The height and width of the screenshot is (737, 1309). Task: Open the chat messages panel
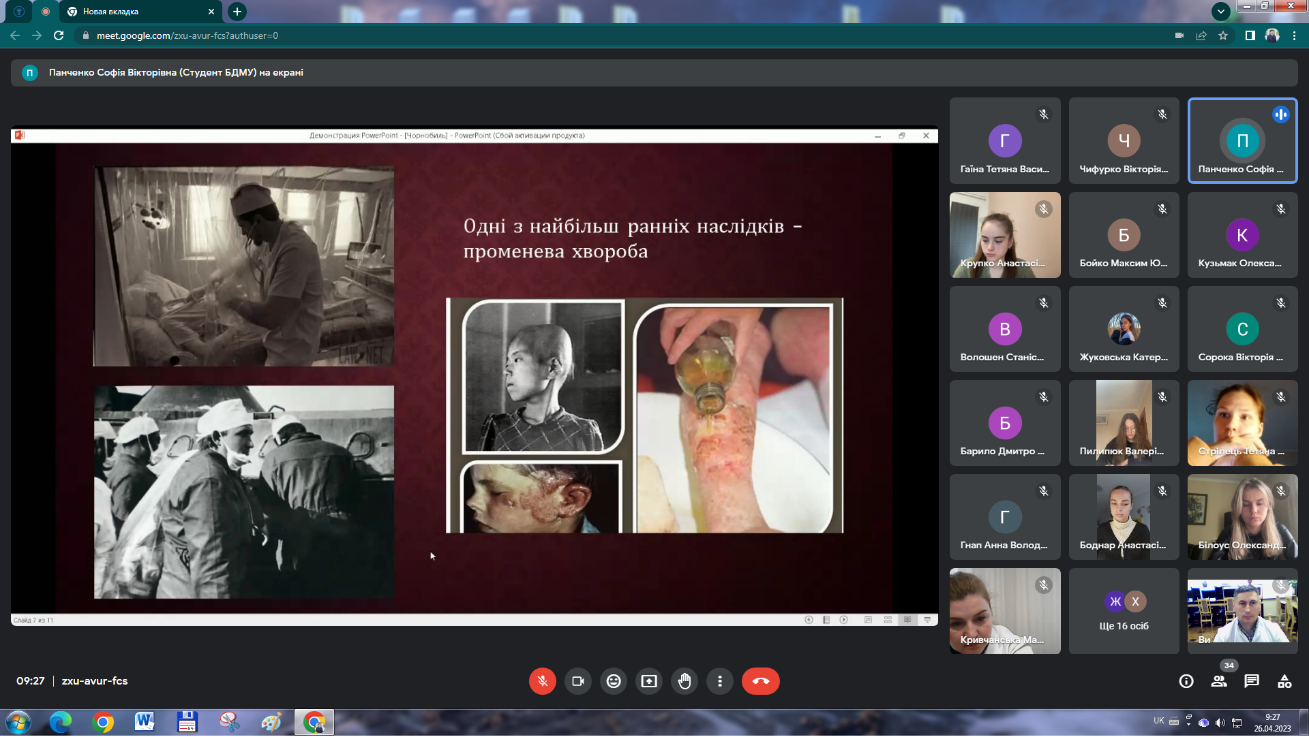(1252, 681)
